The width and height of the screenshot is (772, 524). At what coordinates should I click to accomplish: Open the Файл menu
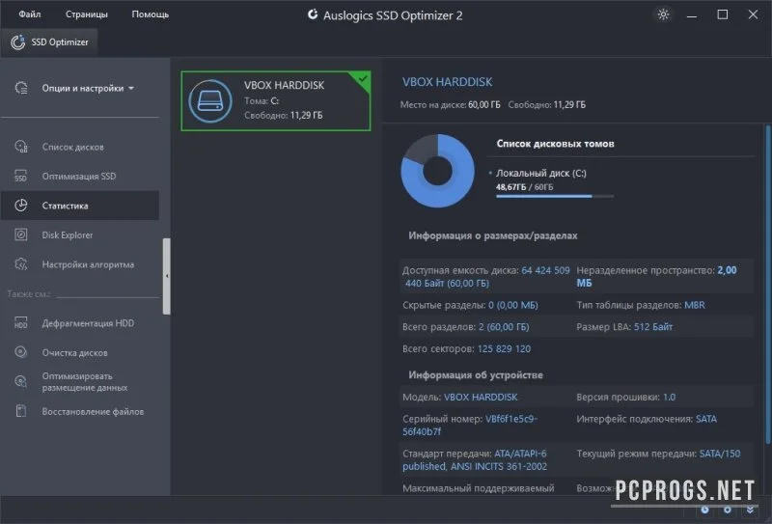[30, 14]
